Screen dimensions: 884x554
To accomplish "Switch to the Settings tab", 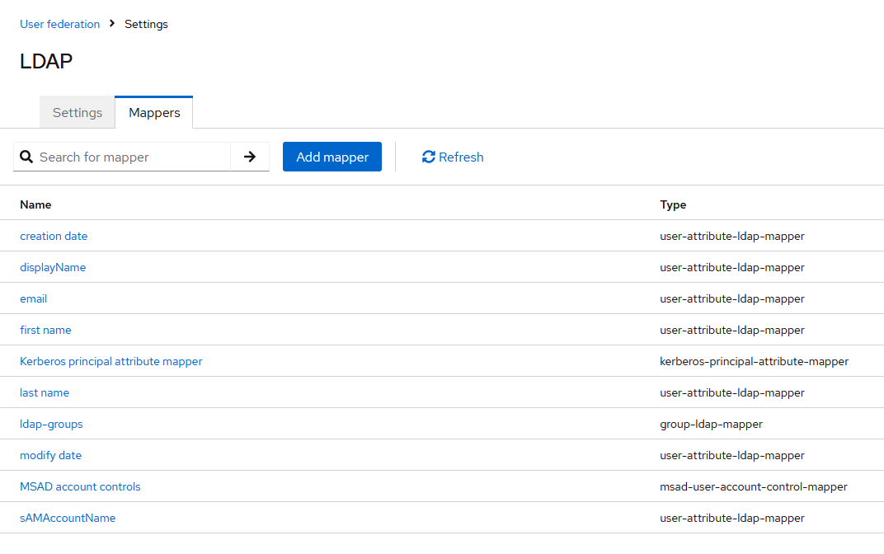I will coord(78,113).
